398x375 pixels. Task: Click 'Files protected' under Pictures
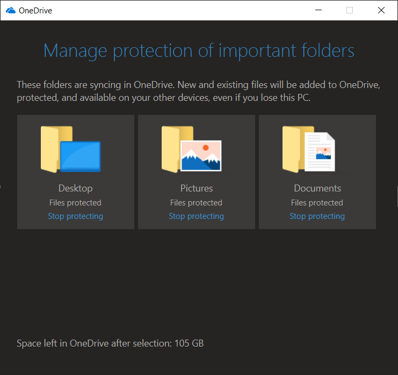[x=196, y=203]
